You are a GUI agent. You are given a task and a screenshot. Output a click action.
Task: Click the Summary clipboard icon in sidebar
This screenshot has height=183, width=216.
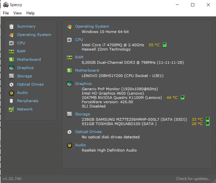point(11,26)
